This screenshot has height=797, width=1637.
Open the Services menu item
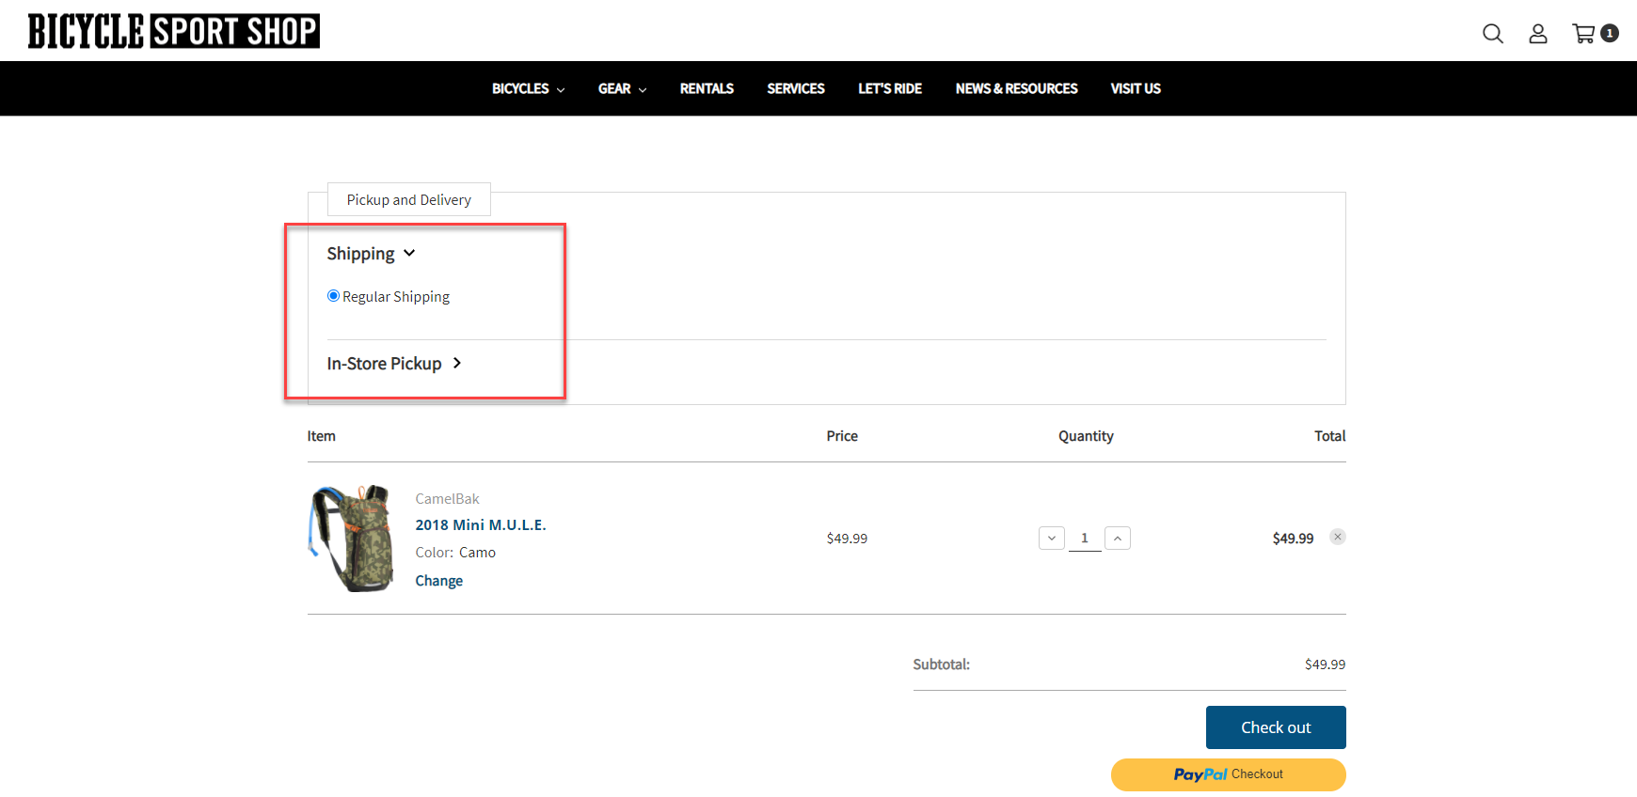(x=796, y=88)
